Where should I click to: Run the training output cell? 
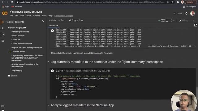(x=52, y=31)
